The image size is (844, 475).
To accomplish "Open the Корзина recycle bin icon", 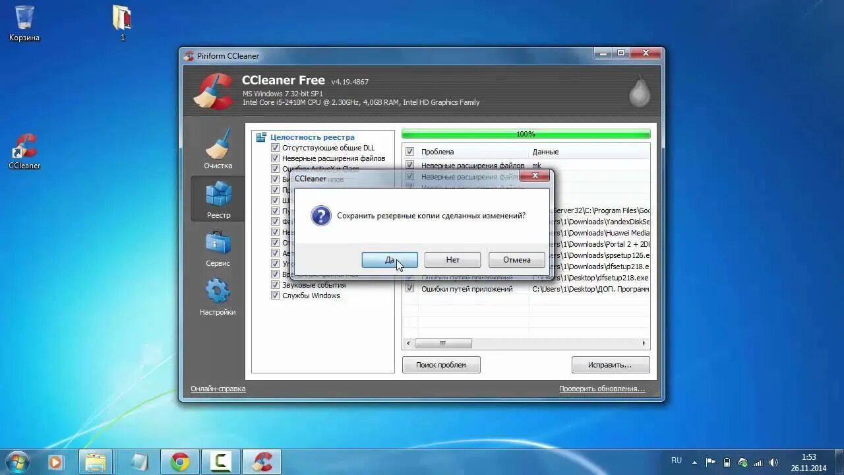I will tap(24, 23).
